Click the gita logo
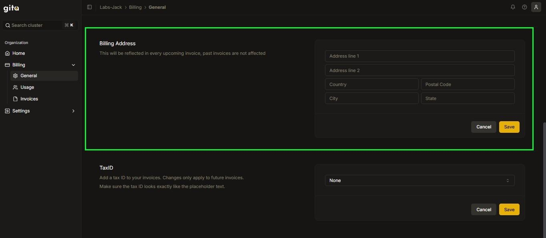The width and height of the screenshot is (546, 238). (11, 8)
